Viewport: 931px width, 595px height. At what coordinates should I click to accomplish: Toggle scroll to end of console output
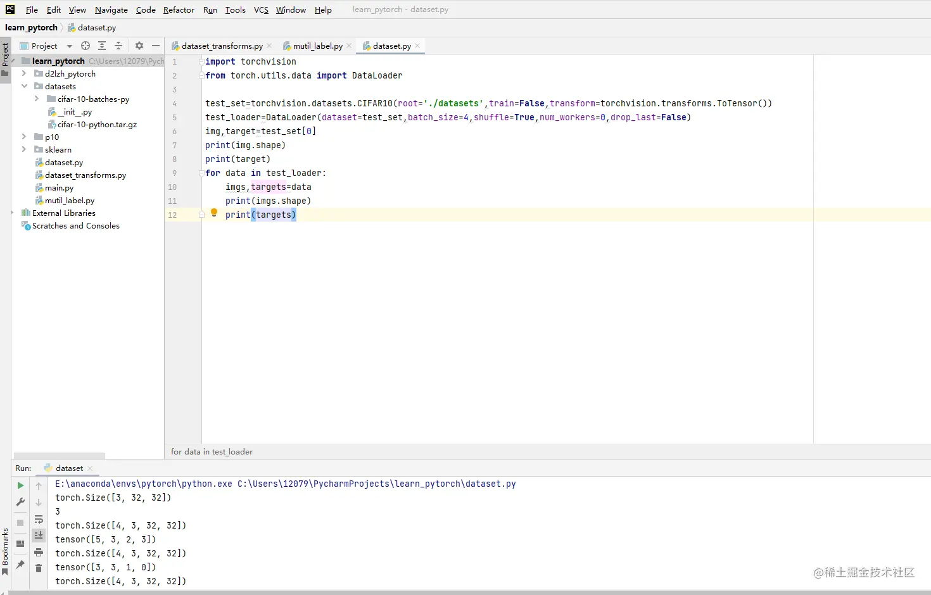(39, 535)
